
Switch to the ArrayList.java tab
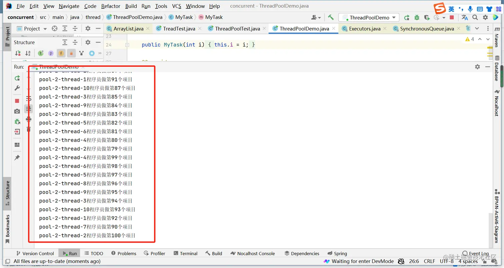(x=128, y=29)
